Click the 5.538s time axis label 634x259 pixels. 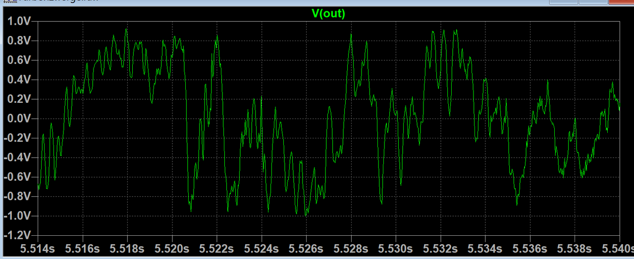[x=575, y=248]
